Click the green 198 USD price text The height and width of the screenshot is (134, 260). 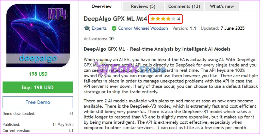pos(38,74)
